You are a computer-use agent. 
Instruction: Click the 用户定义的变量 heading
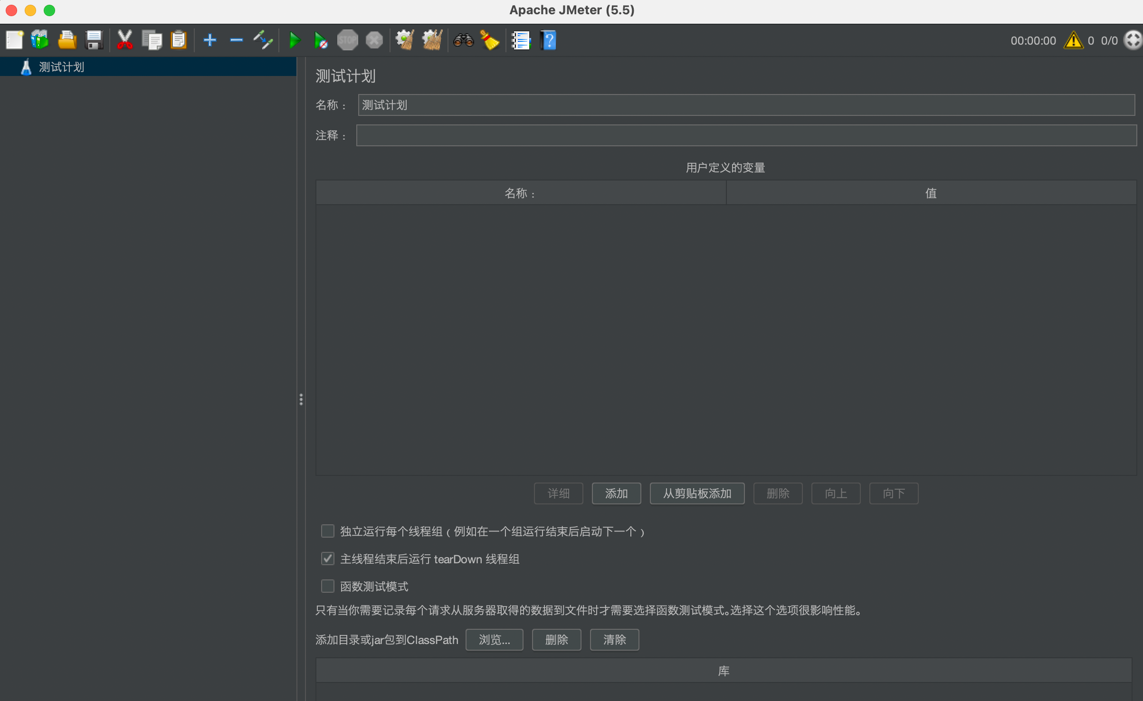[725, 168]
